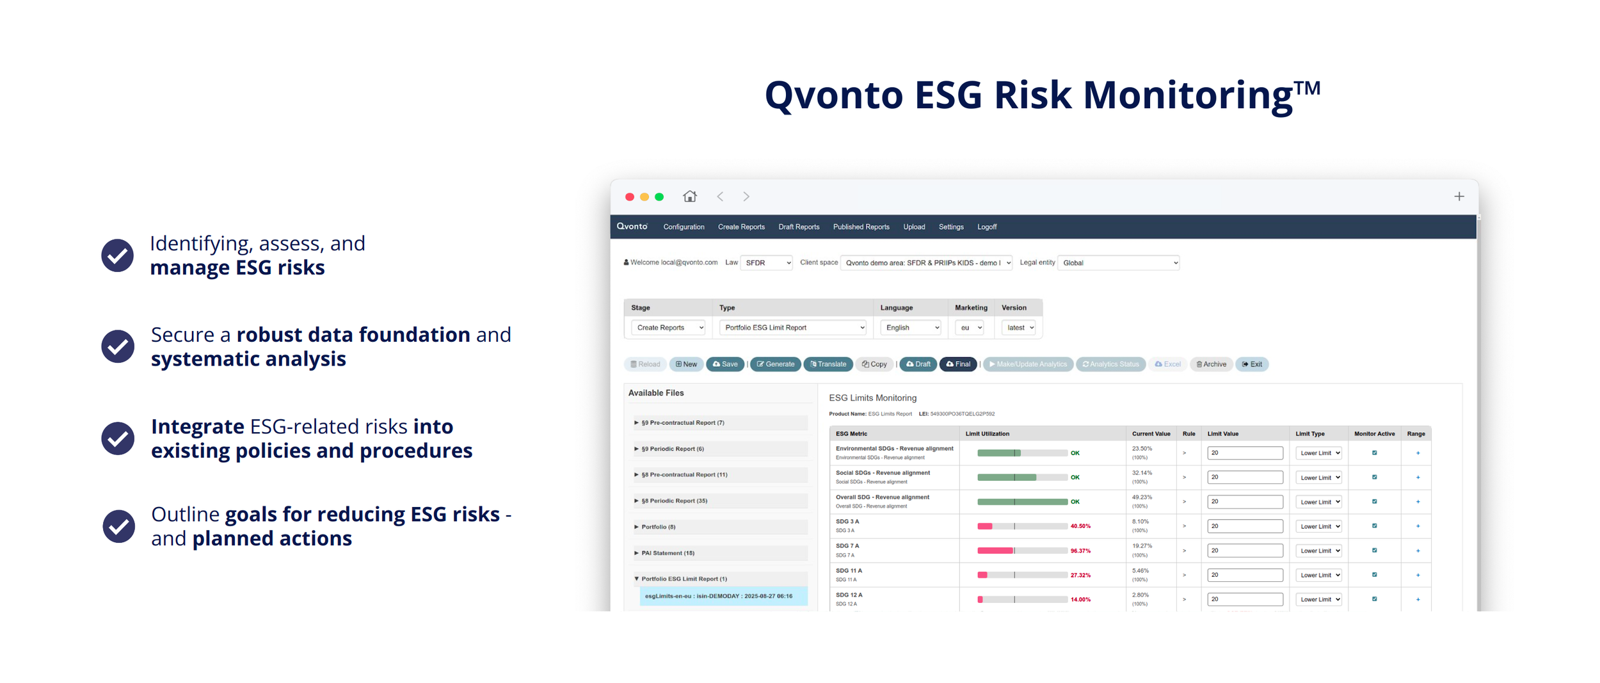Toggle Monitor Active for SDG 7 A

[x=1374, y=550]
